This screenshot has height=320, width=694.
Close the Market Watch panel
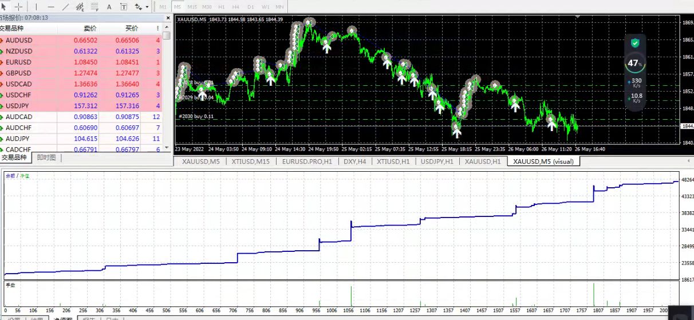[x=168, y=18]
